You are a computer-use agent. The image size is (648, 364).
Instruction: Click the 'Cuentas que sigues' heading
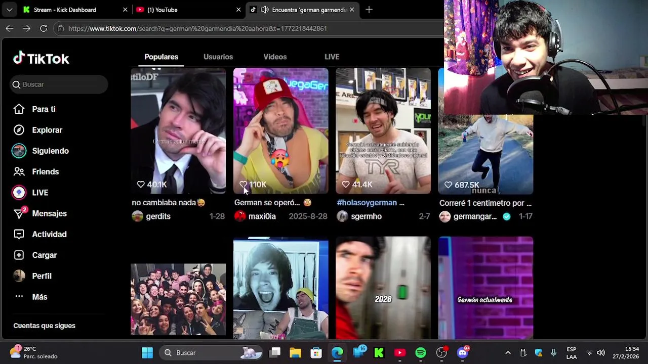point(44,326)
